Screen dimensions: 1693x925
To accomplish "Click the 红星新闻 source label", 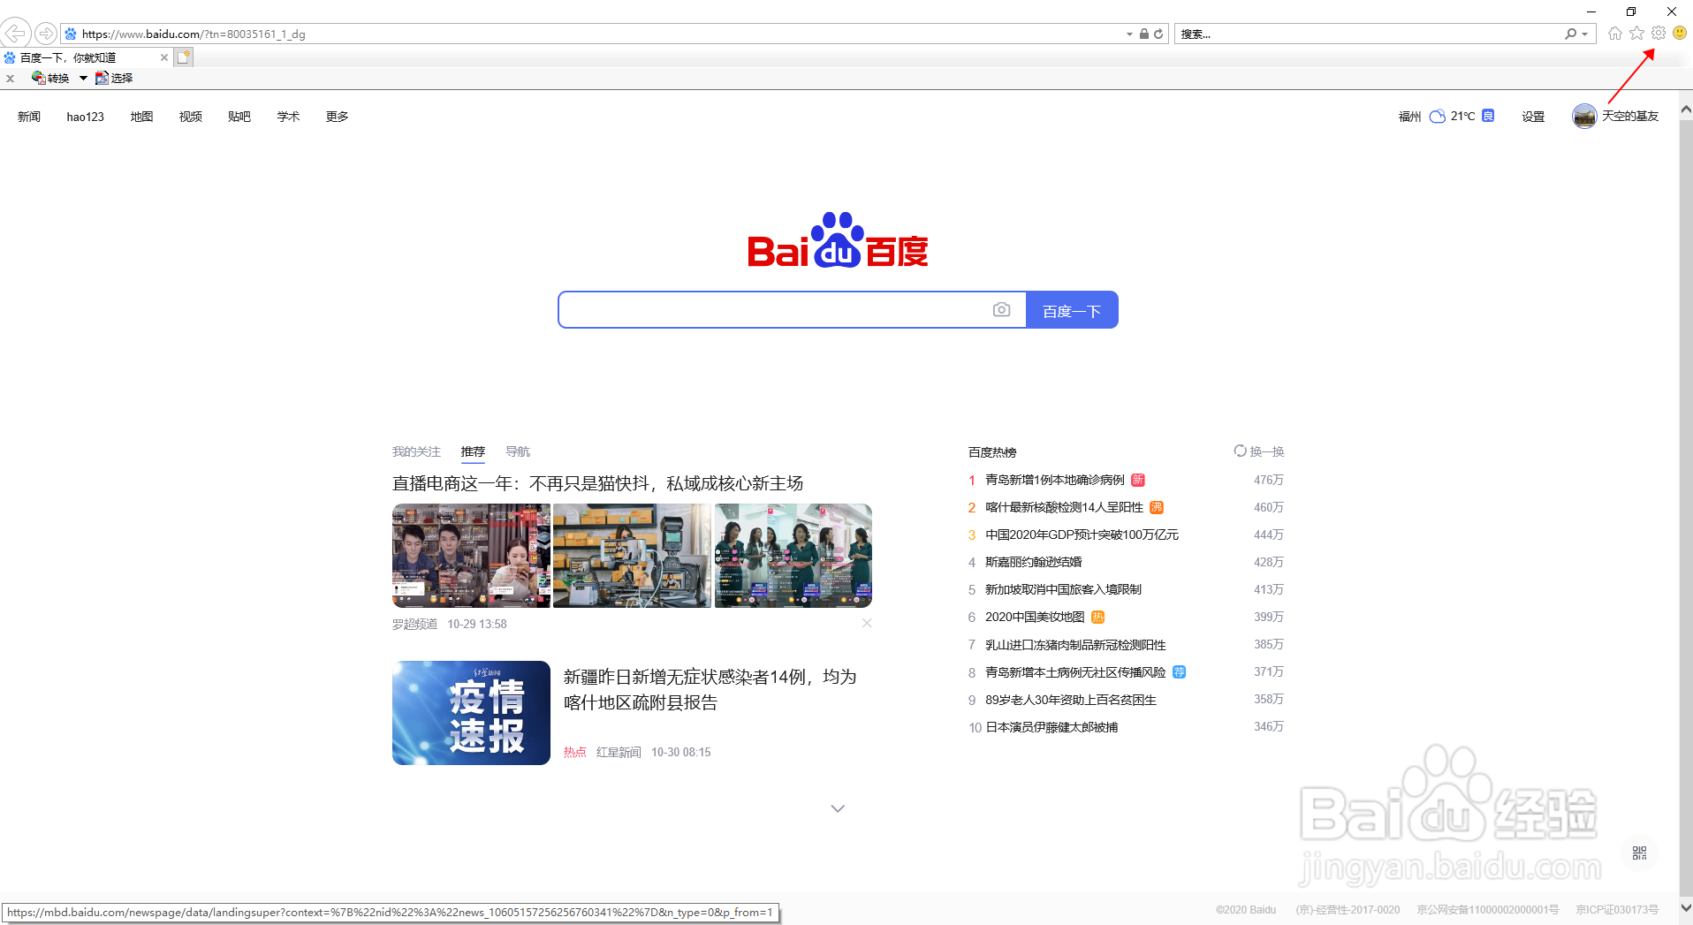I will [619, 752].
